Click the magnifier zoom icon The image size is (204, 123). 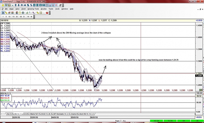click(33, 13)
